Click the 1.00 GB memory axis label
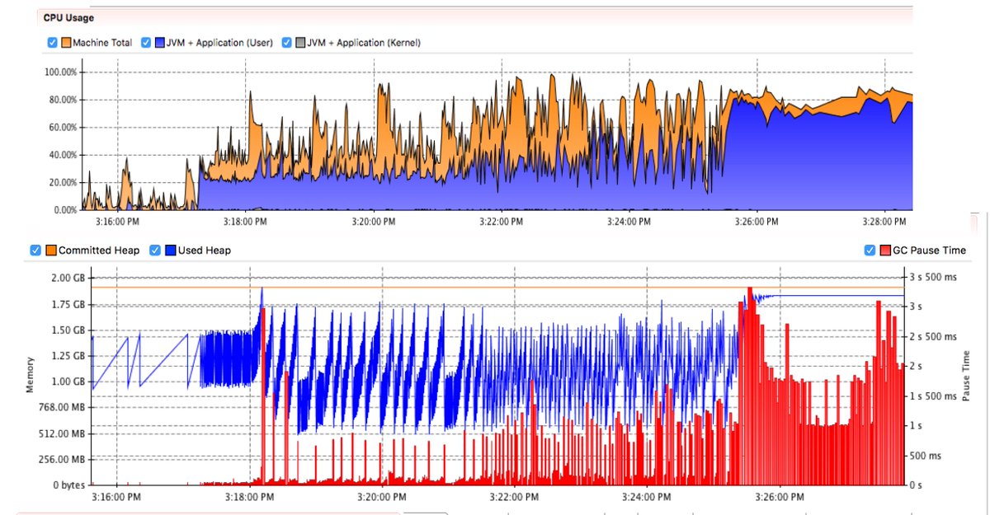The height and width of the screenshot is (515, 990). point(68,382)
